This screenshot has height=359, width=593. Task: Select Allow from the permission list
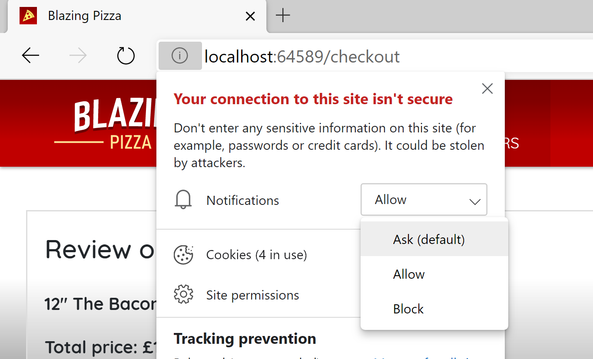[x=408, y=274]
